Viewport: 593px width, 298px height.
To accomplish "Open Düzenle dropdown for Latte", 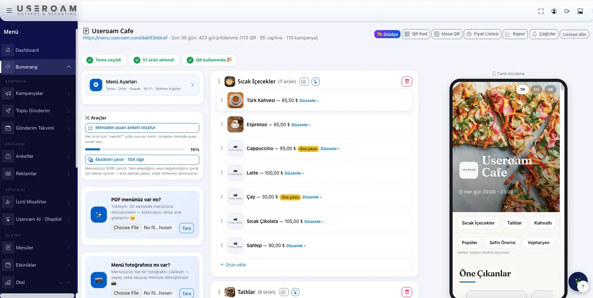I will [294, 173].
